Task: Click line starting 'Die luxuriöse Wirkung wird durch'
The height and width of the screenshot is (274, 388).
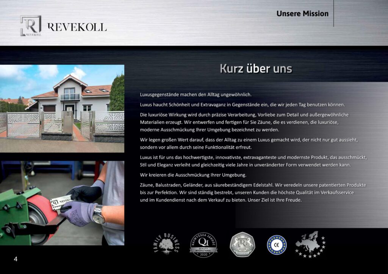Action: (x=244, y=115)
